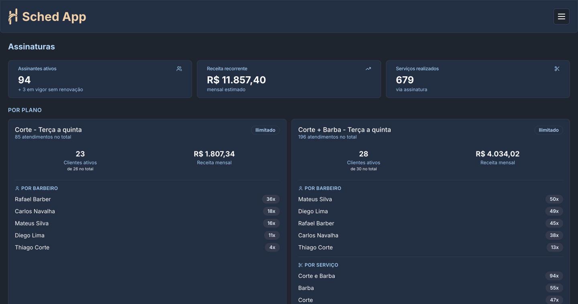The image size is (578, 304).
Task: Click the 'Corte - Terça a quinta' plan title
Action: click(x=48, y=130)
